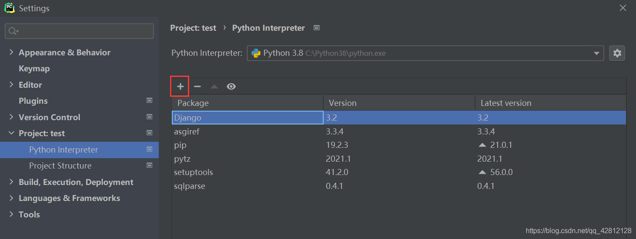The height and width of the screenshot is (239, 636).
Task: Click the Project: test breadcrumb link
Action: [x=193, y=28]
